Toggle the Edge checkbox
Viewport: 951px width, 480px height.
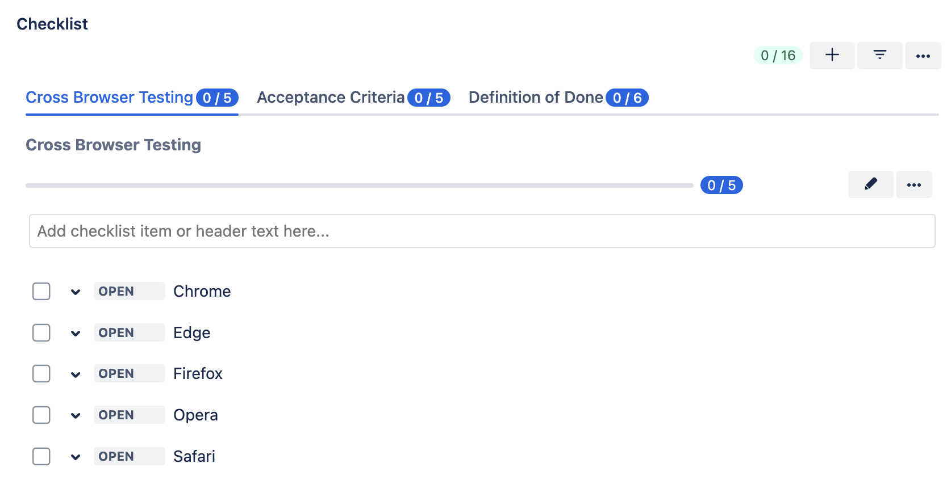pos(41,332)
